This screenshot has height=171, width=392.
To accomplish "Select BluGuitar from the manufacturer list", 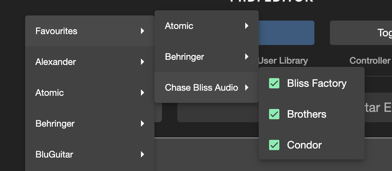I will coord(54,155).
